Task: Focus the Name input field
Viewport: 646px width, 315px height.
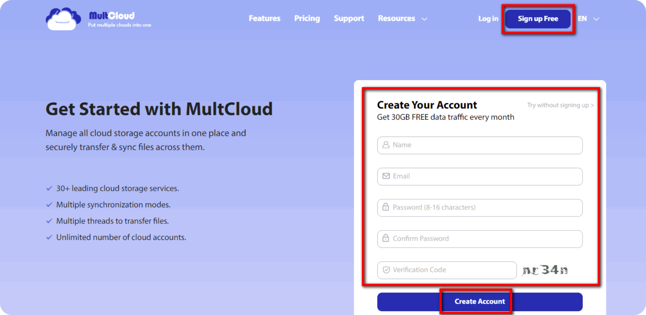Action: pyautogui.click(x=480, y=145)
